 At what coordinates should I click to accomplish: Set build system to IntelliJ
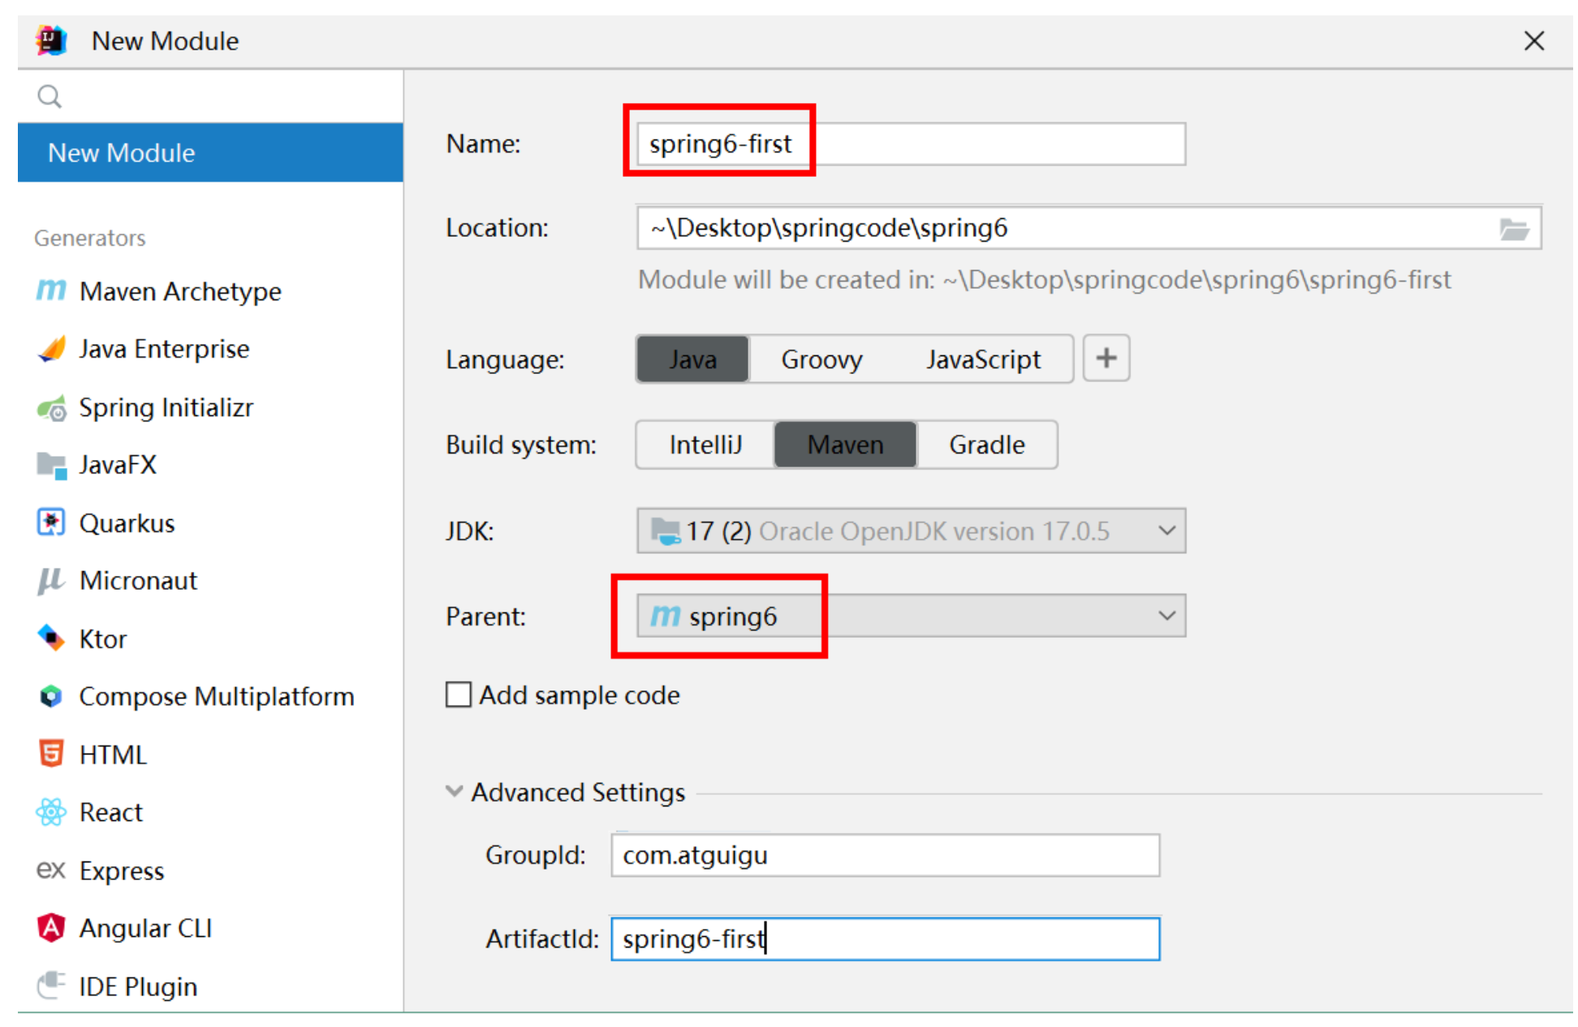[x=705, y=445]
